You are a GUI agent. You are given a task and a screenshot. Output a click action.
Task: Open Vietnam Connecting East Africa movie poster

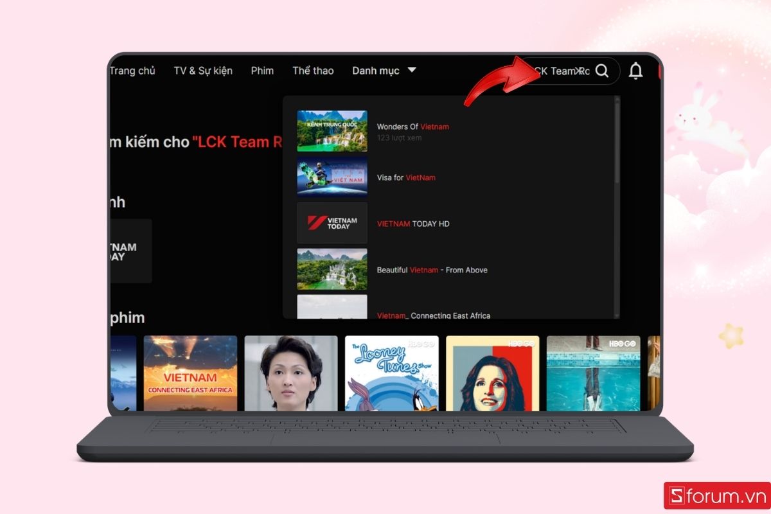click(190, 373)
